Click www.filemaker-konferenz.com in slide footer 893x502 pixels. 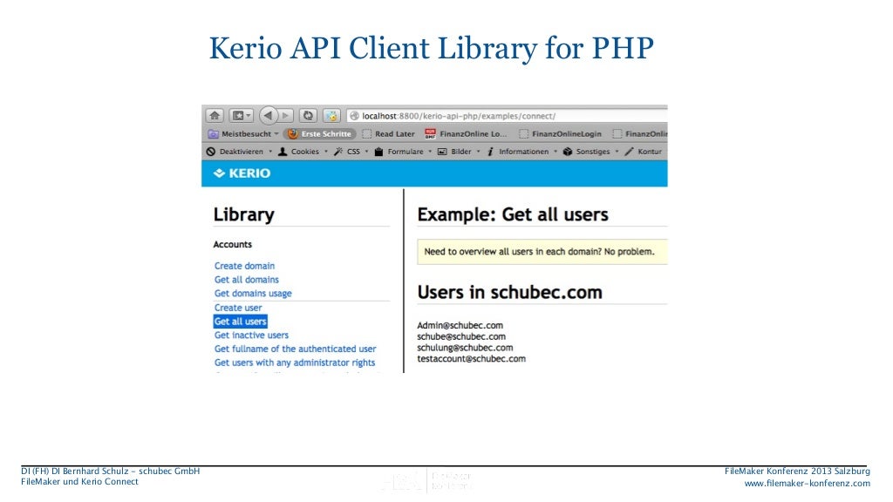point(807,483)
